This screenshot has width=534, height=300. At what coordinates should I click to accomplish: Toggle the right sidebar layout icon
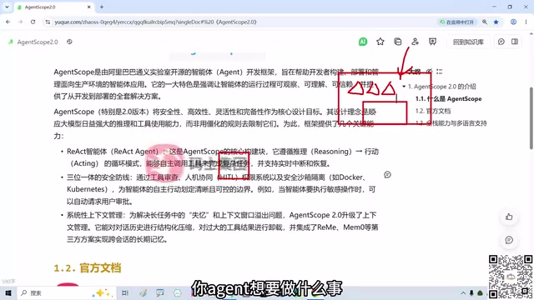[515, 42]
